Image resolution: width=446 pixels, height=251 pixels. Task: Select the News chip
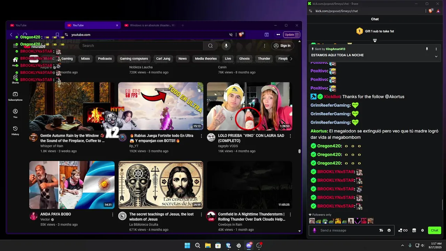click(183, 59)
